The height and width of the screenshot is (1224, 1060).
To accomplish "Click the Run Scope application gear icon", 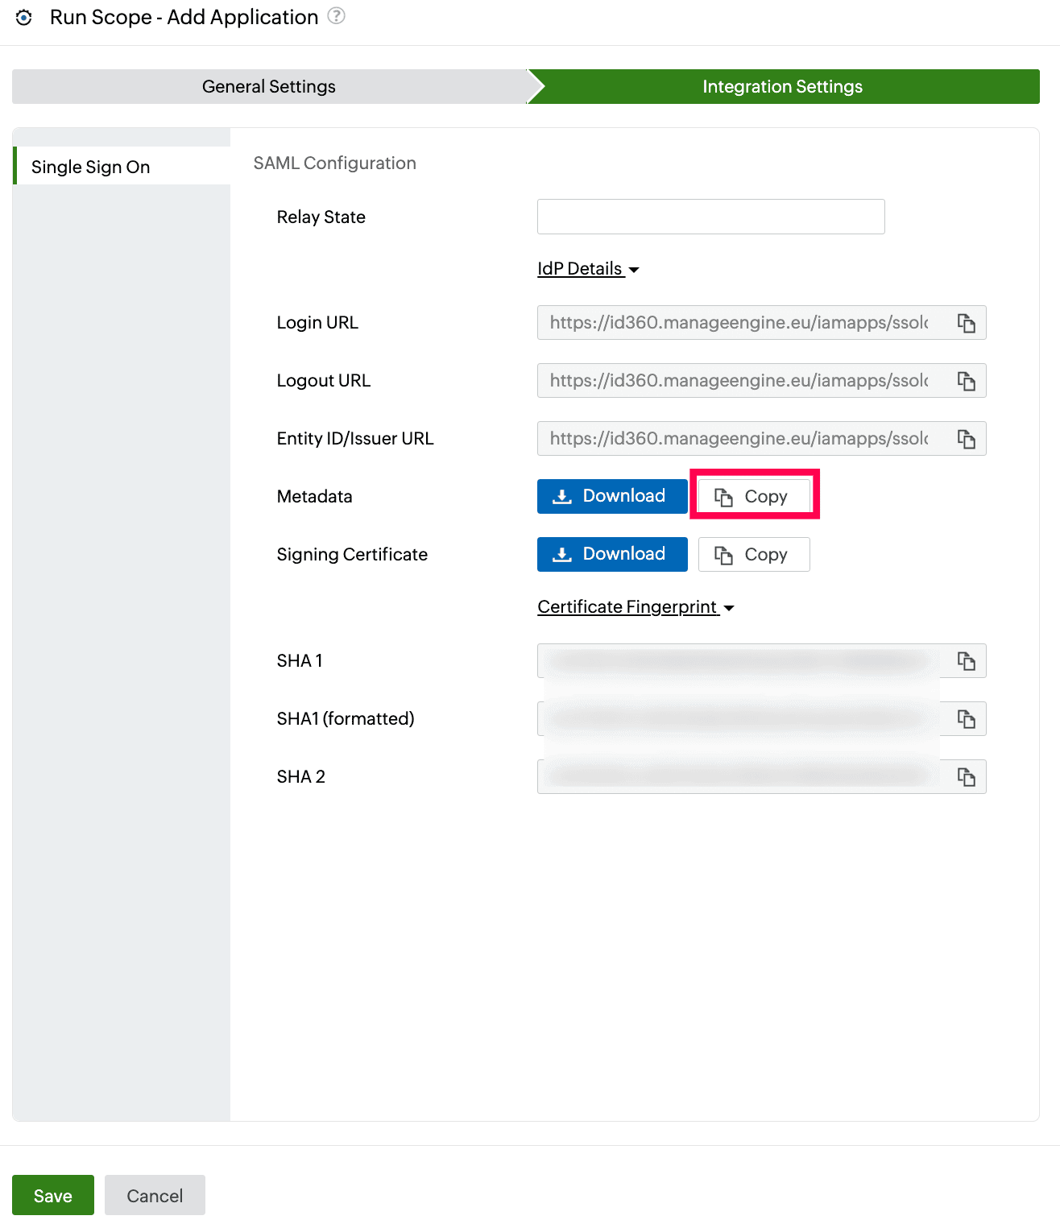I will coord(24,16).
